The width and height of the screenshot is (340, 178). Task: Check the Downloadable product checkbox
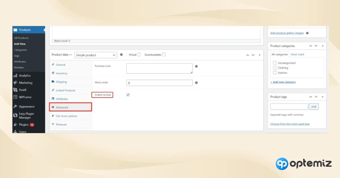[164, 55]
